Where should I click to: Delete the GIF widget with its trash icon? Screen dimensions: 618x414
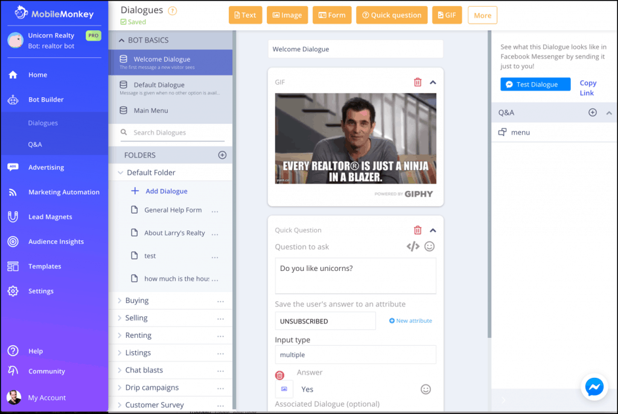417,81
